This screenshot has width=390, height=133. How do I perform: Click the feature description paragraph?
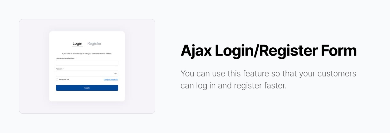[x=268, y=80]
